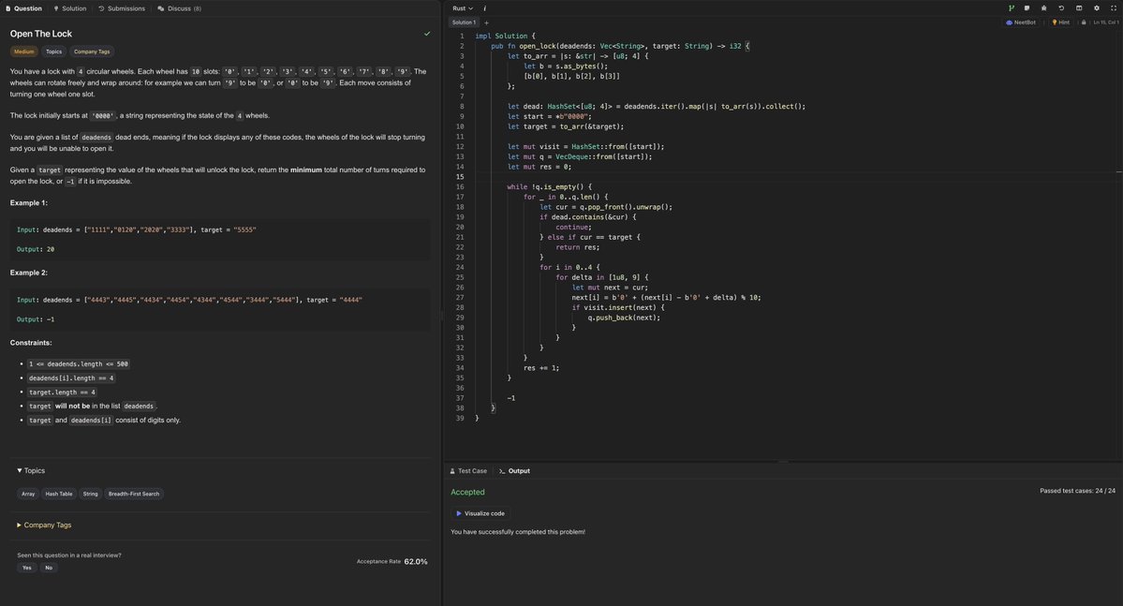Select the String topic tag
The image size is (1123, 606).
90,494
